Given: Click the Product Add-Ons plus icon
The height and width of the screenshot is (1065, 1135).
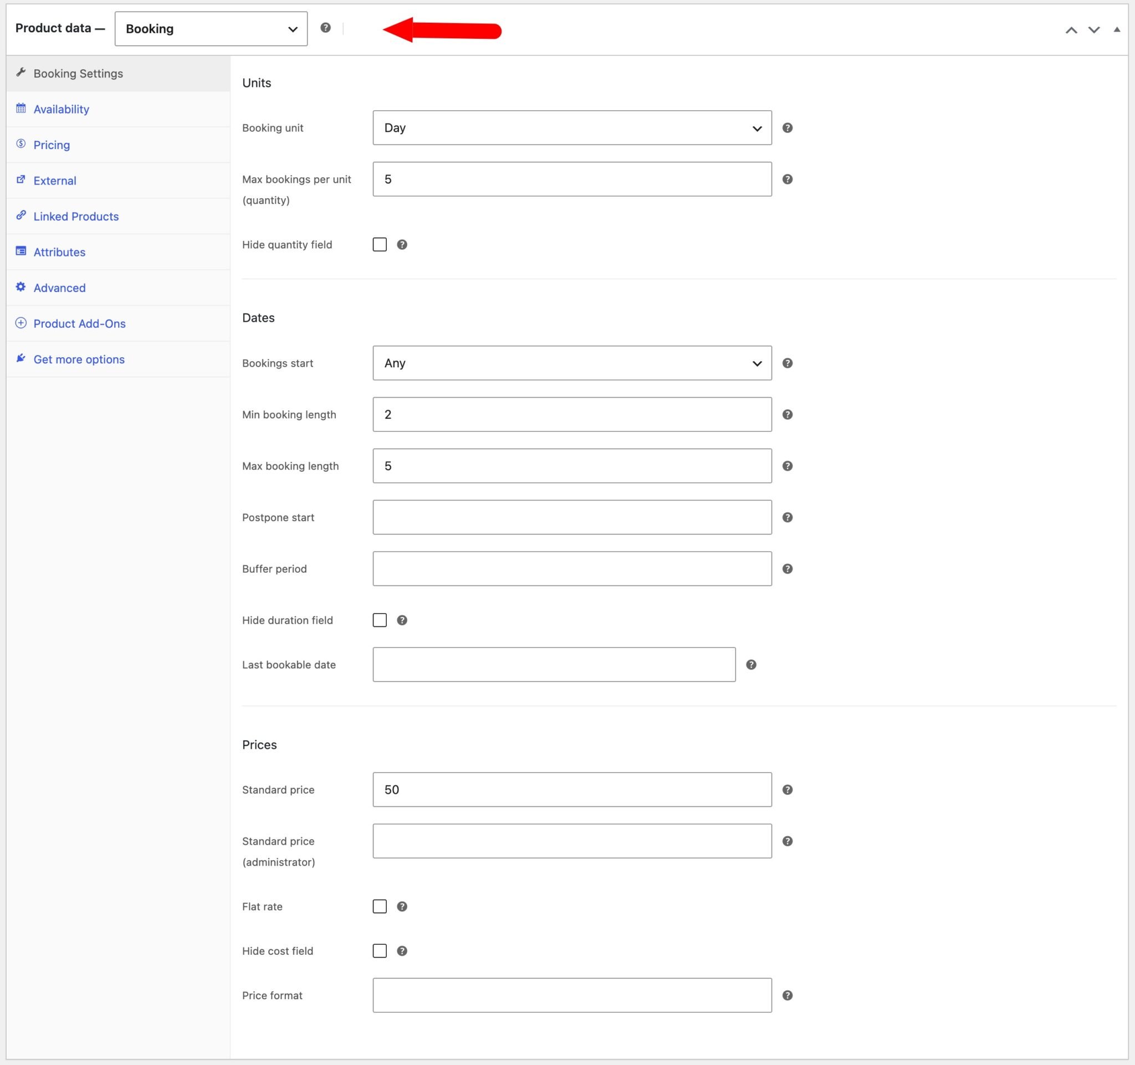Looking at the screenshot, I should (x=21, y=323).
